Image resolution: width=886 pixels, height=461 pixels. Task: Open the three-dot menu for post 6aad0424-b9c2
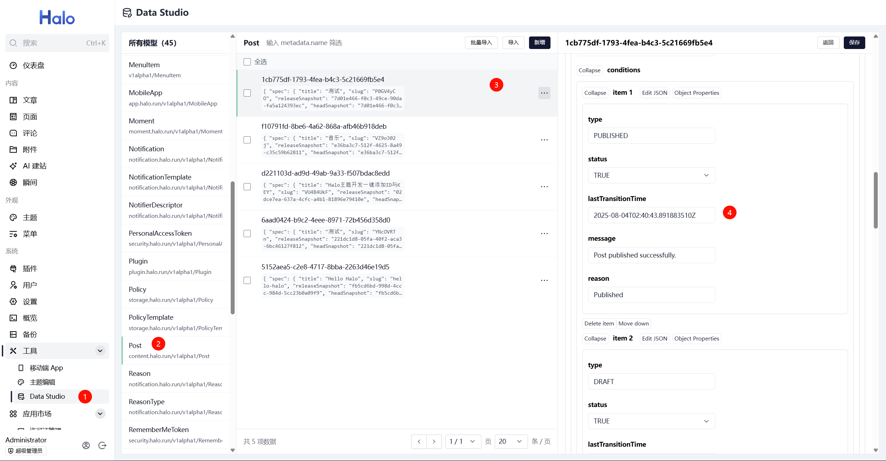(544, 234)
